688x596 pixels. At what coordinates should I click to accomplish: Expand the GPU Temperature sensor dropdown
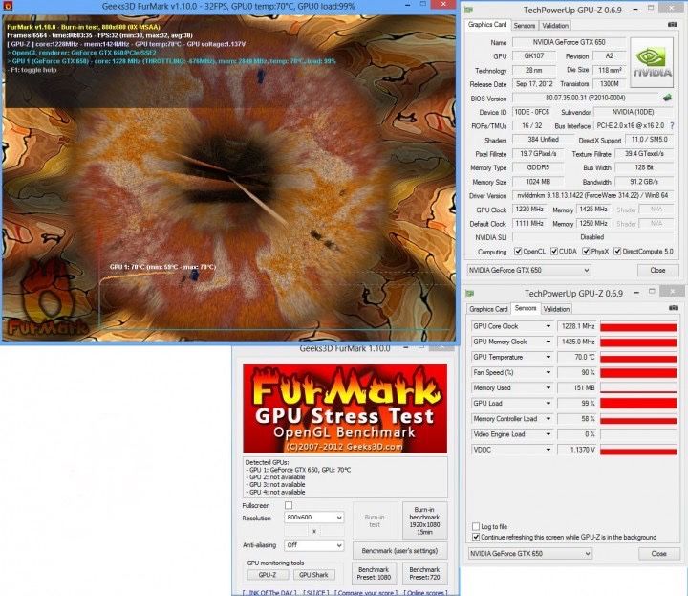point(548,357)
